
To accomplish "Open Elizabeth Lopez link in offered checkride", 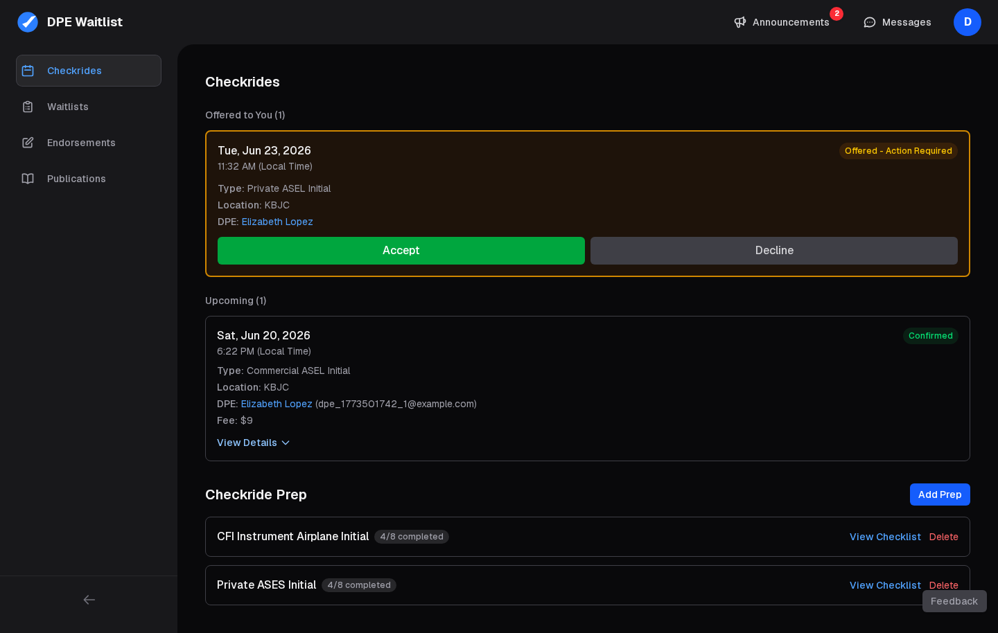I will point(277,222).
